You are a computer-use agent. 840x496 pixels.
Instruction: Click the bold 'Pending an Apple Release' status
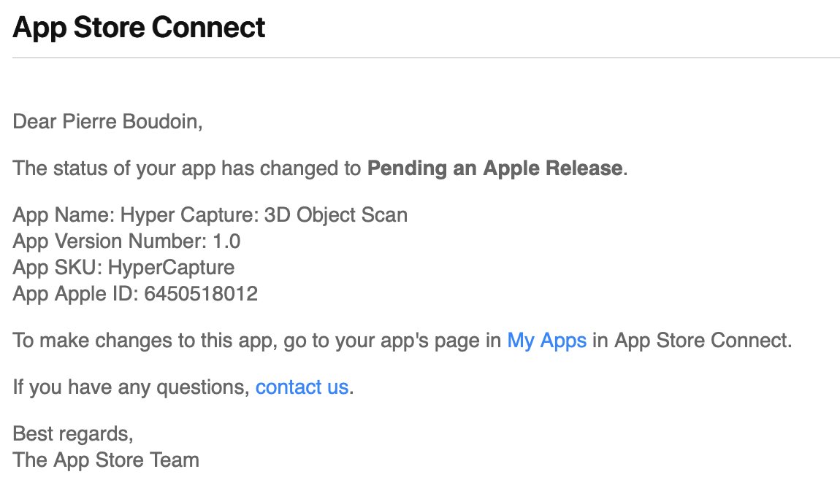click(495, 168)
